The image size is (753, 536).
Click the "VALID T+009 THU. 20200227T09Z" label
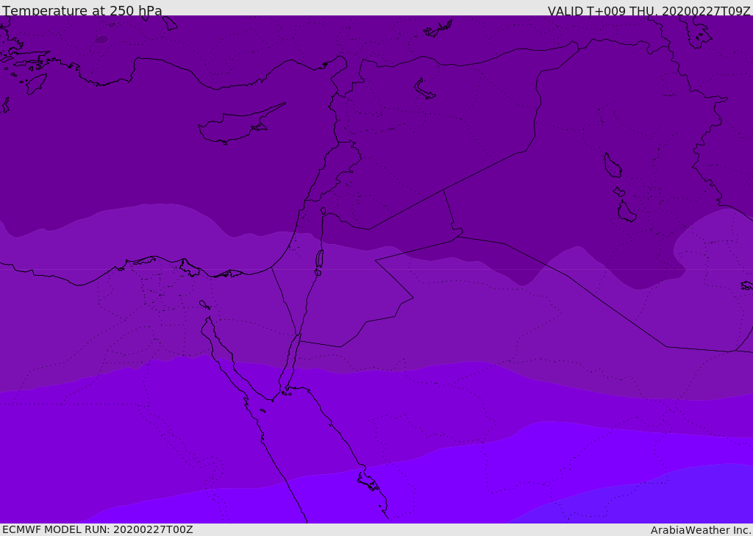[x=649, y=11]
